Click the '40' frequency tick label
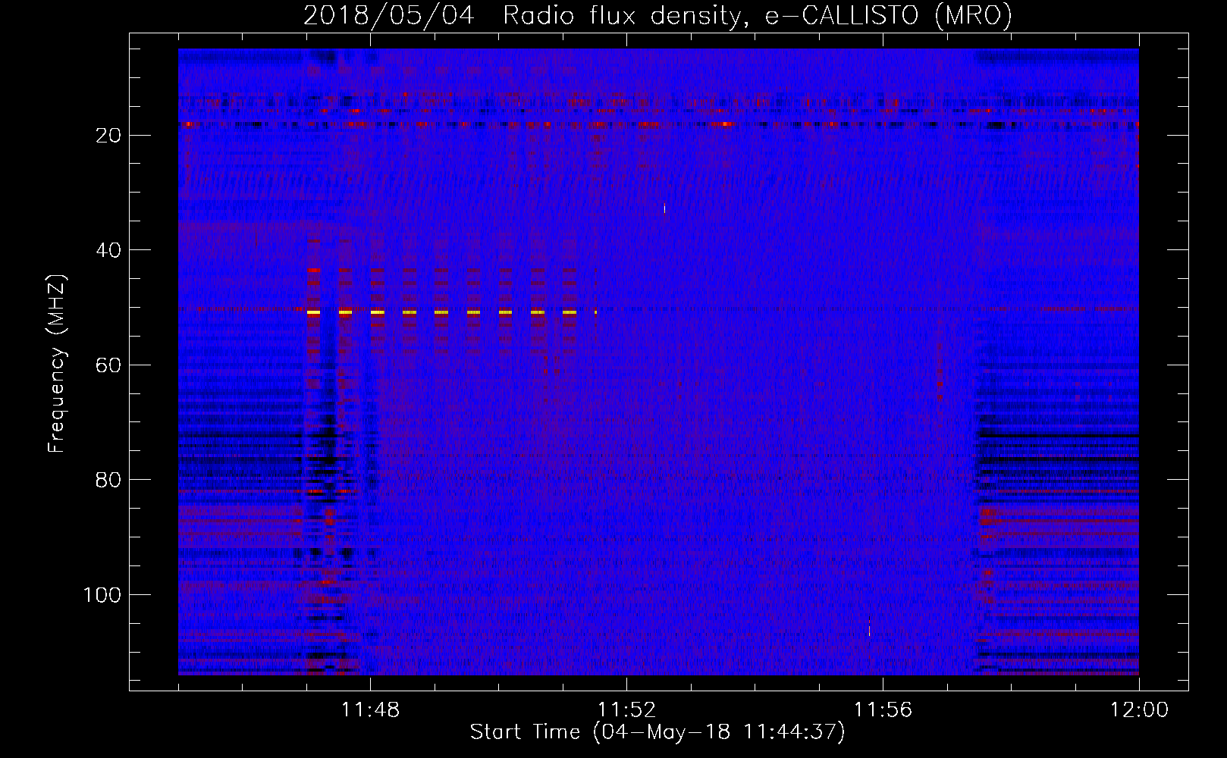The image size is (1227, 758). [x=109, y=250]
